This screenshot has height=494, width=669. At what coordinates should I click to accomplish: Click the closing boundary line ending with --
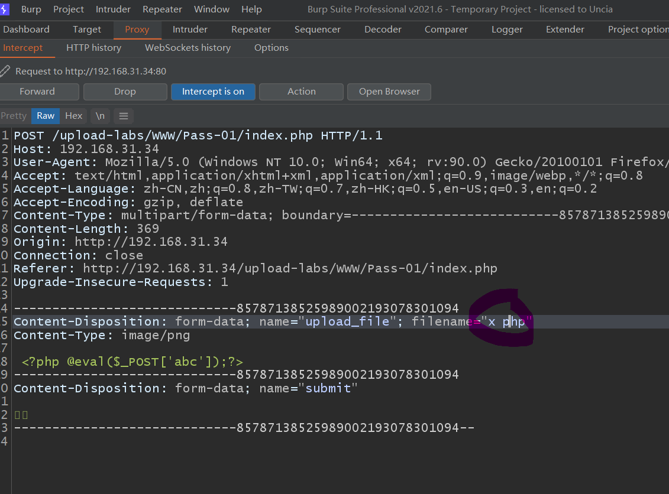coord(244,427)
